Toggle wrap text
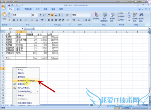The width and height of the screenshot is (151, 110). (67, 15)
